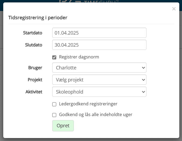This screenshot has width=182, height=141.
Task: Uncheck the Registrer dagsnorm checkbox
Action: (x=54, y=57)
